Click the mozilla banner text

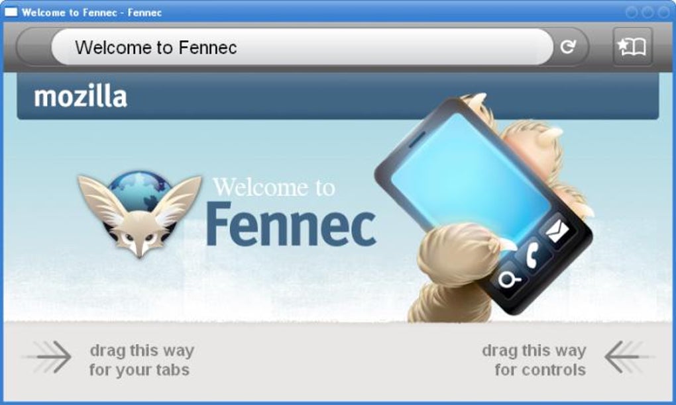tap(81, 97)
